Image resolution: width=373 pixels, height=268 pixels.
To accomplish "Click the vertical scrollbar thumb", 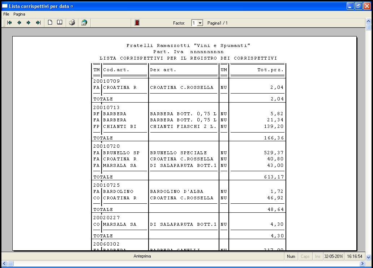I will click(x=368, y=27).
